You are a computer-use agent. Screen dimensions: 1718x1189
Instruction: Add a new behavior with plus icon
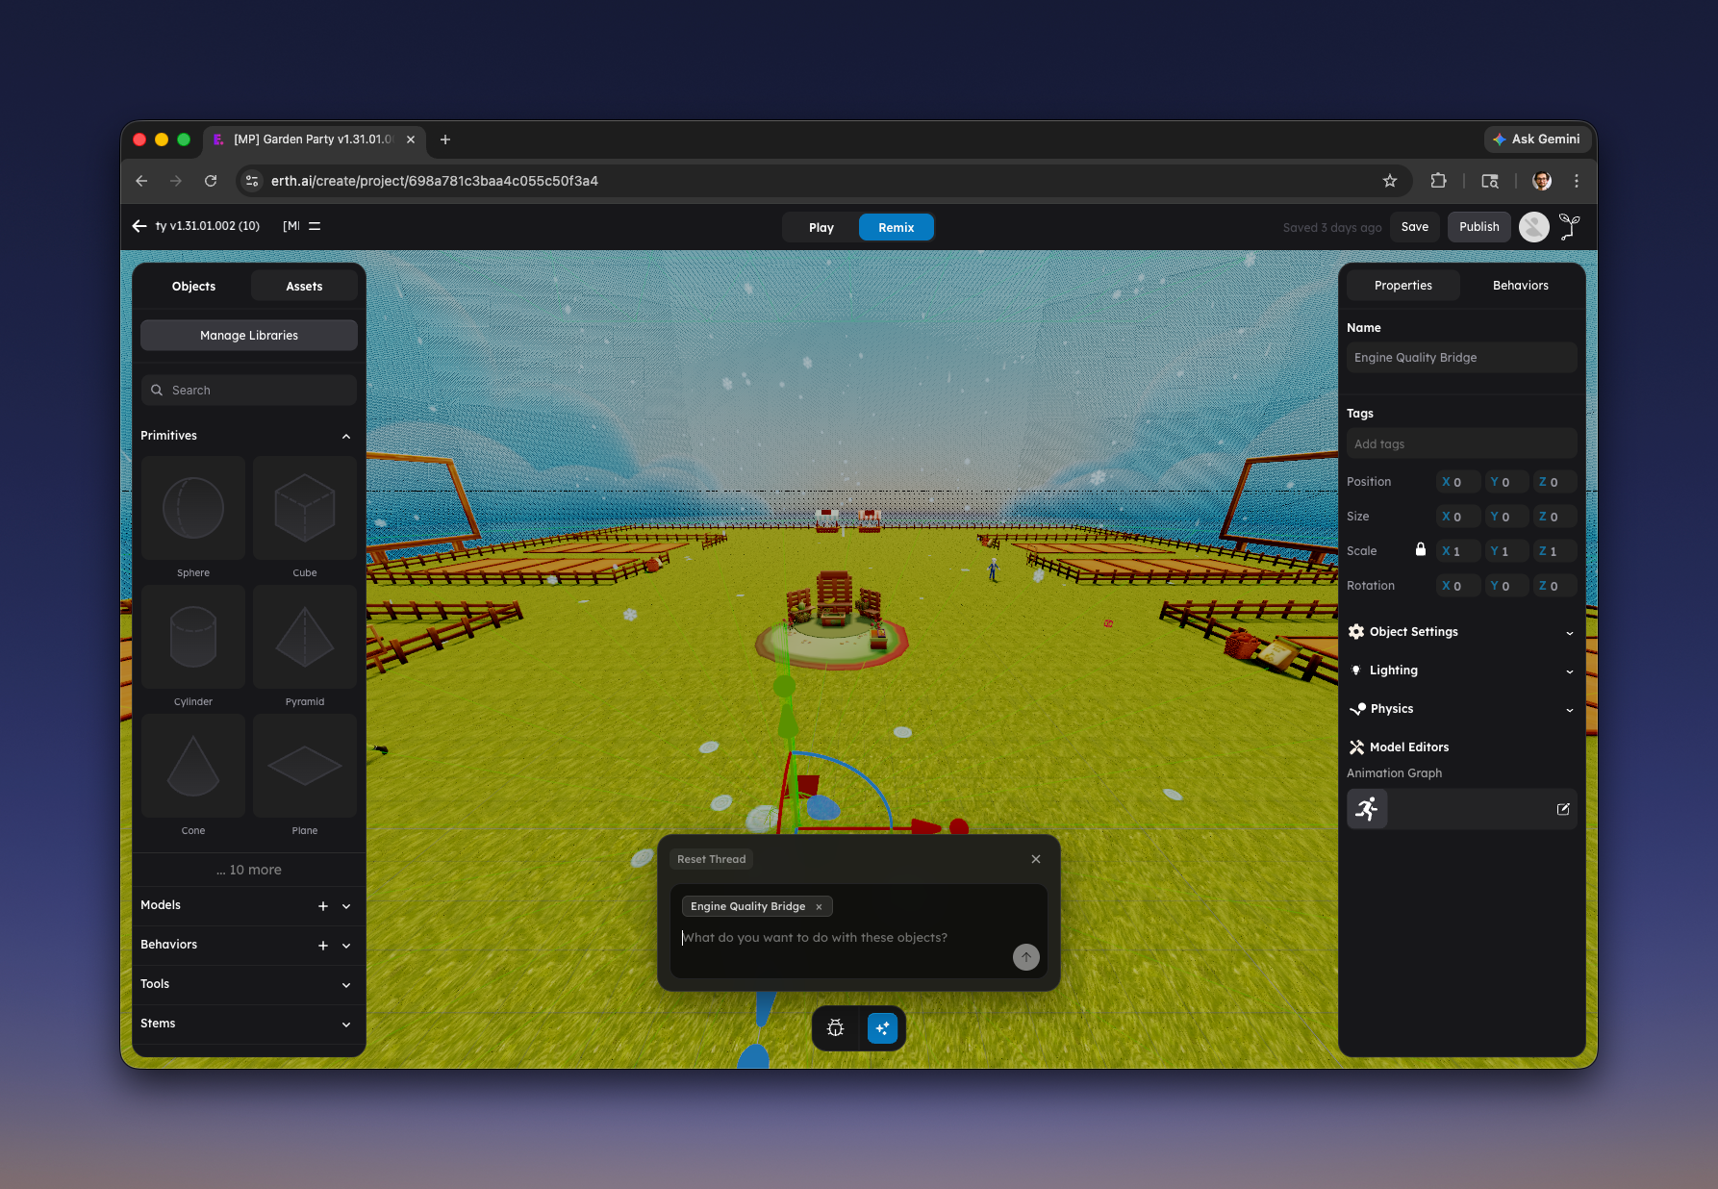pos(323,946)
